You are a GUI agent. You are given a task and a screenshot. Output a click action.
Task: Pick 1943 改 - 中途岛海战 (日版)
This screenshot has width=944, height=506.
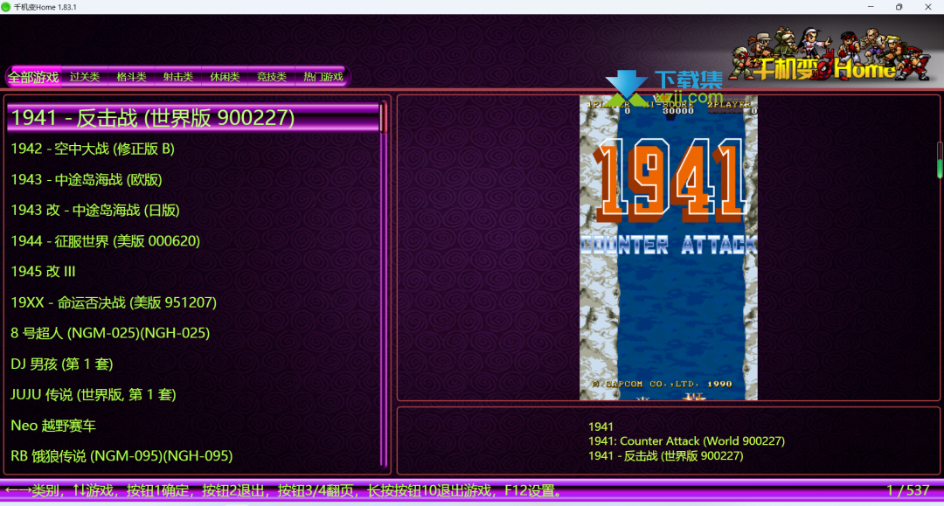tap(95, 210)
